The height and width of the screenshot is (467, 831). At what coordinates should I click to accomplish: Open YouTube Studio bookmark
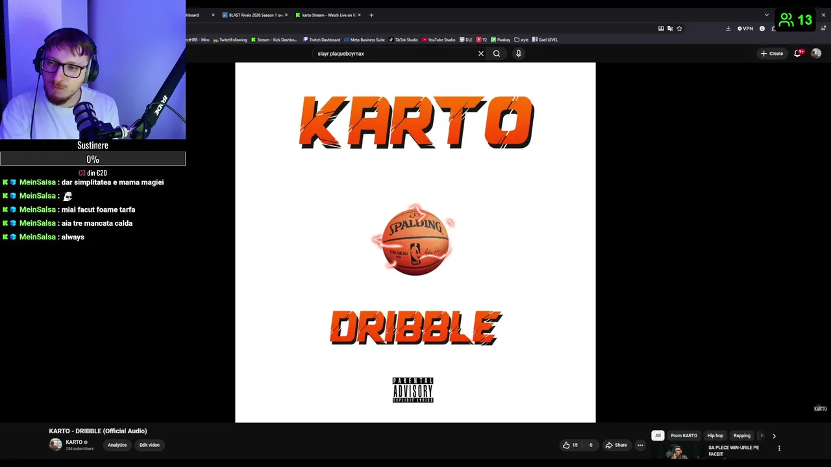(440, 40)
